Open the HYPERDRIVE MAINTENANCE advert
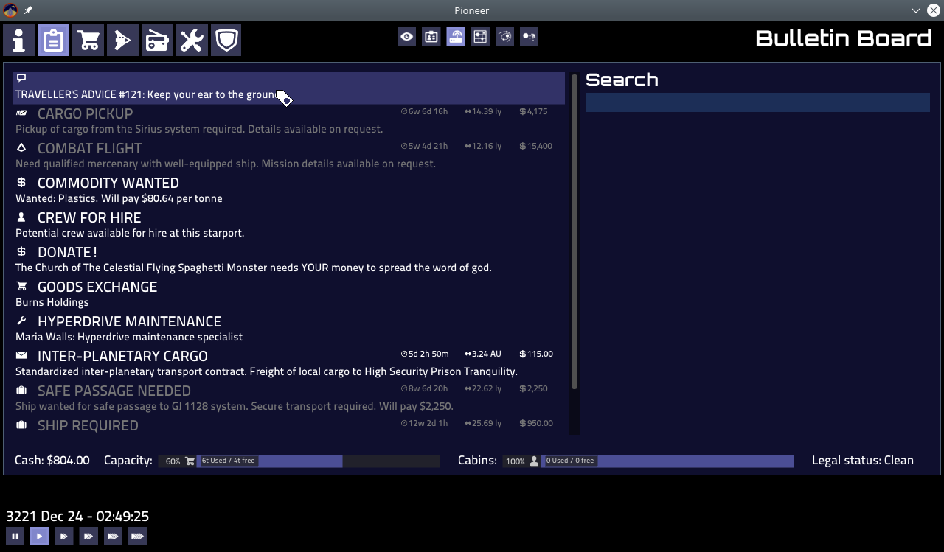Screen dimensions: 944x552 pos(289,329)
